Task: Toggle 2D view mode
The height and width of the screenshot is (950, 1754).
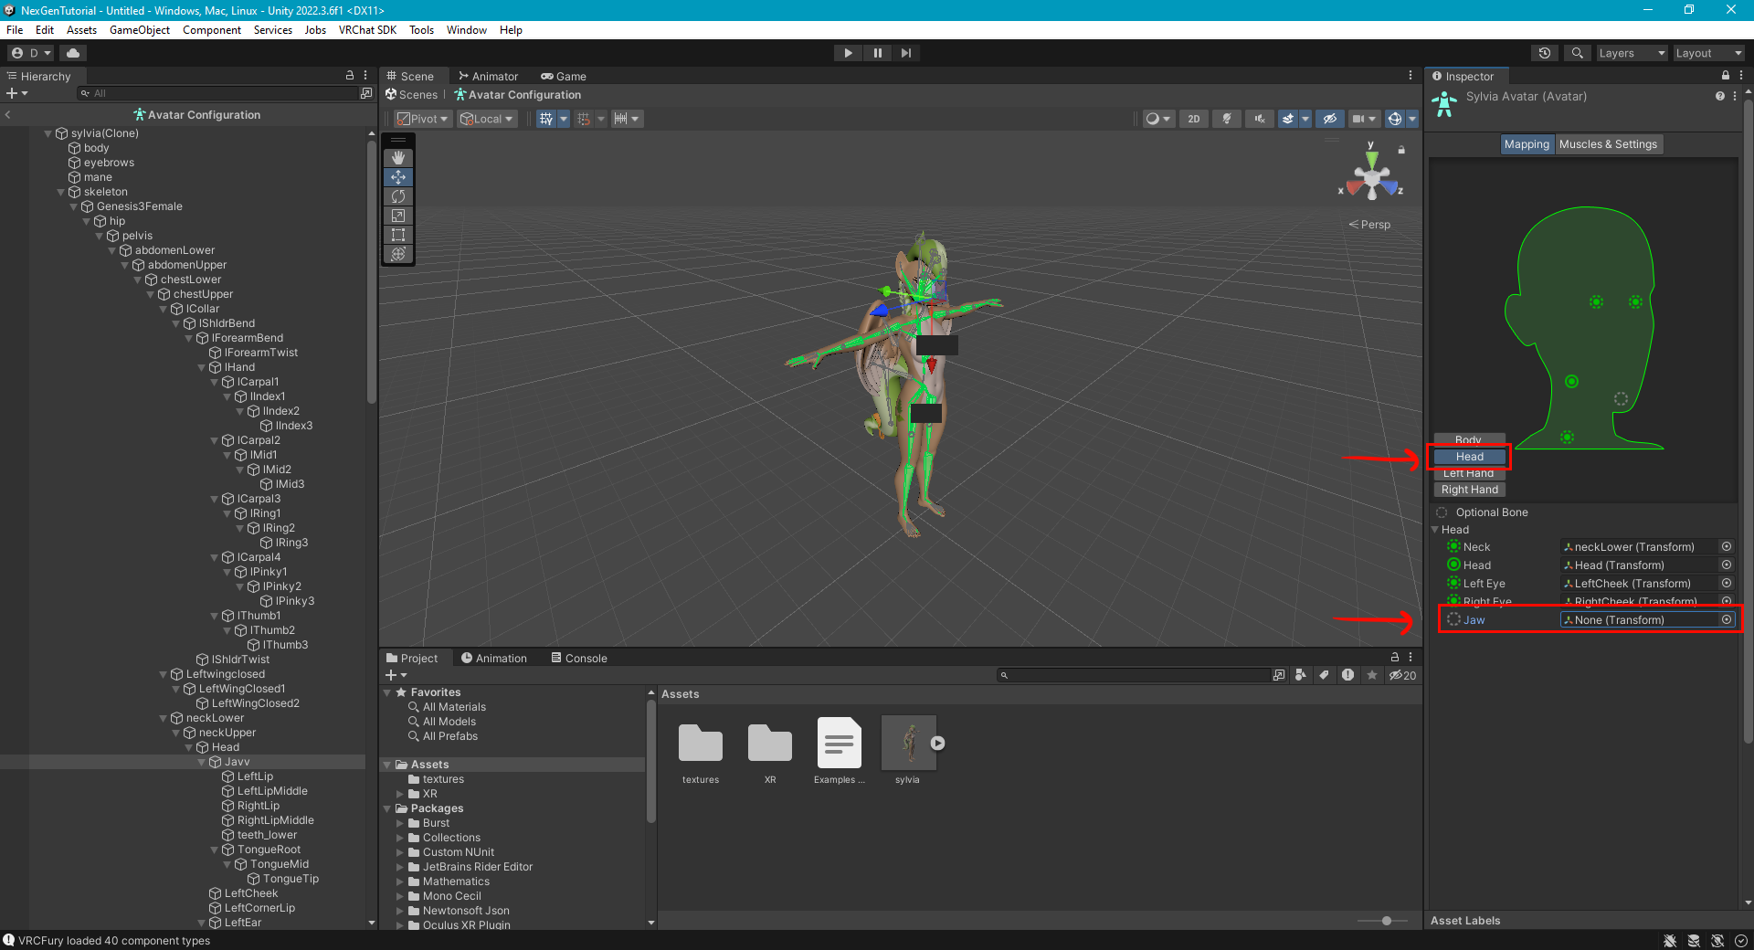Action: coord(1194,119)
